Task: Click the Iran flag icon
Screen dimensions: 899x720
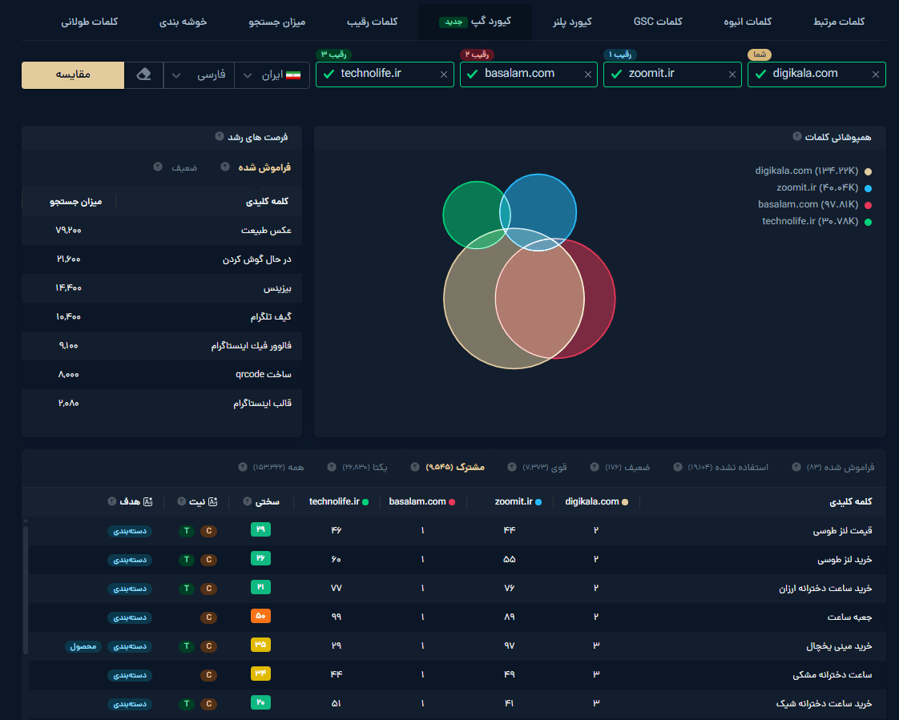Action: click(293, 75)
